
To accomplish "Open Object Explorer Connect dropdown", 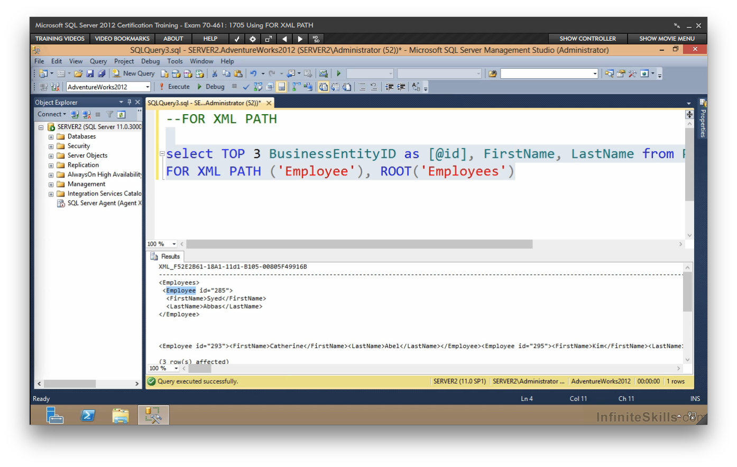I will 52,114.
